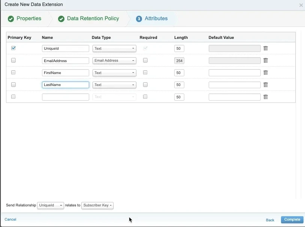Click the empty name field in last row
The width and height of the screenshot is (305, 227).
[x=65, y=97]
